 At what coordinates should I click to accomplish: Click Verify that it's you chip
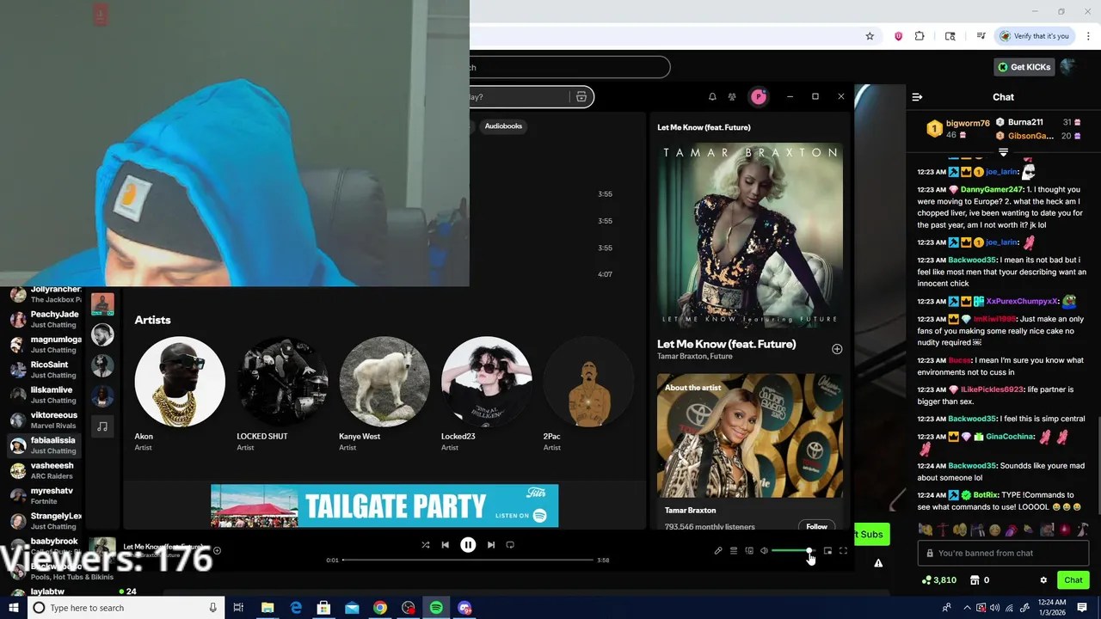(x=1034, y=36)
